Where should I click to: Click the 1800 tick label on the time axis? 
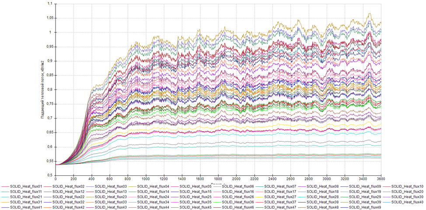click(218, 179)
